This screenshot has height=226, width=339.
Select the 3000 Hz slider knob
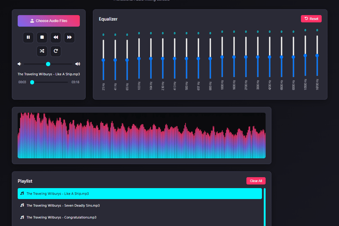[x=258, y=57]
